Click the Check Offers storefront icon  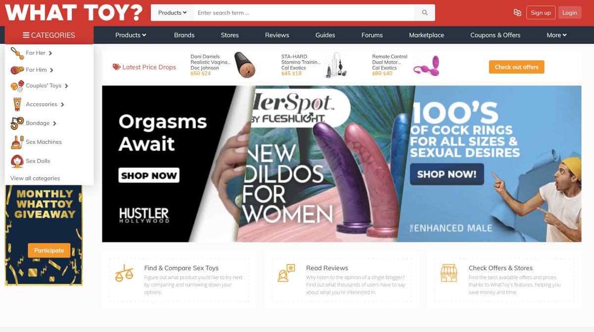click(x=449, y=273)
